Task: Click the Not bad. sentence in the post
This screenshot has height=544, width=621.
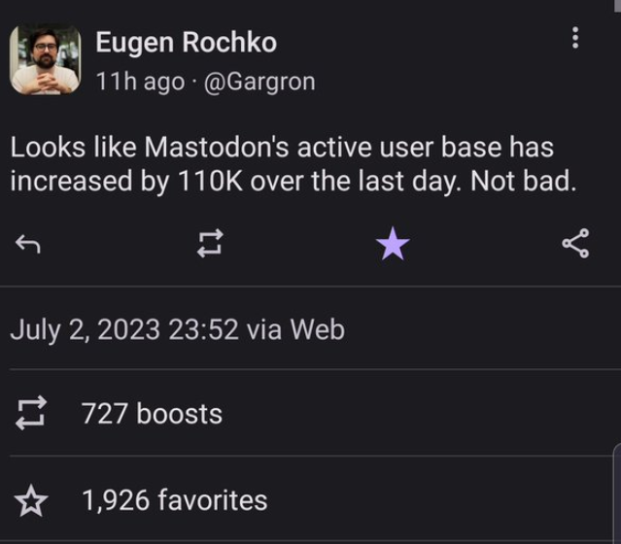Action: [x=523, y=182]
